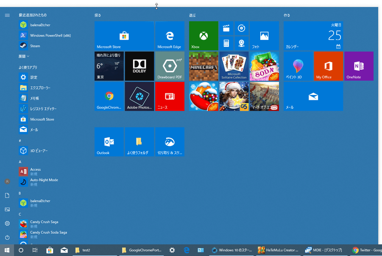Open the Camera webcam small tile
Image resolution: width=382 pixels, height=256 pixels.
[241, 44]
